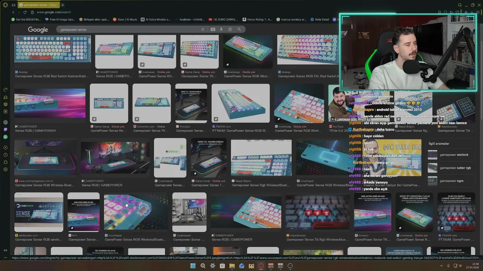Image resolution: width=483 pixels, height=271 pixels.
Task: Open OBS Studio in the taskbar
Action: [290, 266]
